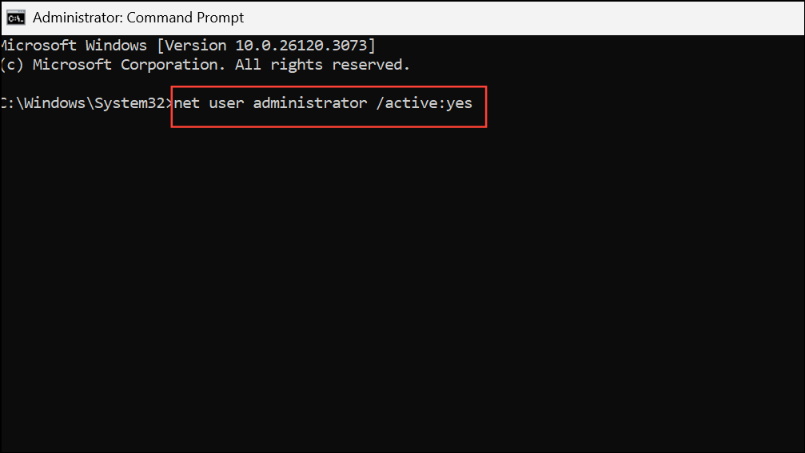Click the version number 10.0.26120.3073

click(x=301, y=46)
